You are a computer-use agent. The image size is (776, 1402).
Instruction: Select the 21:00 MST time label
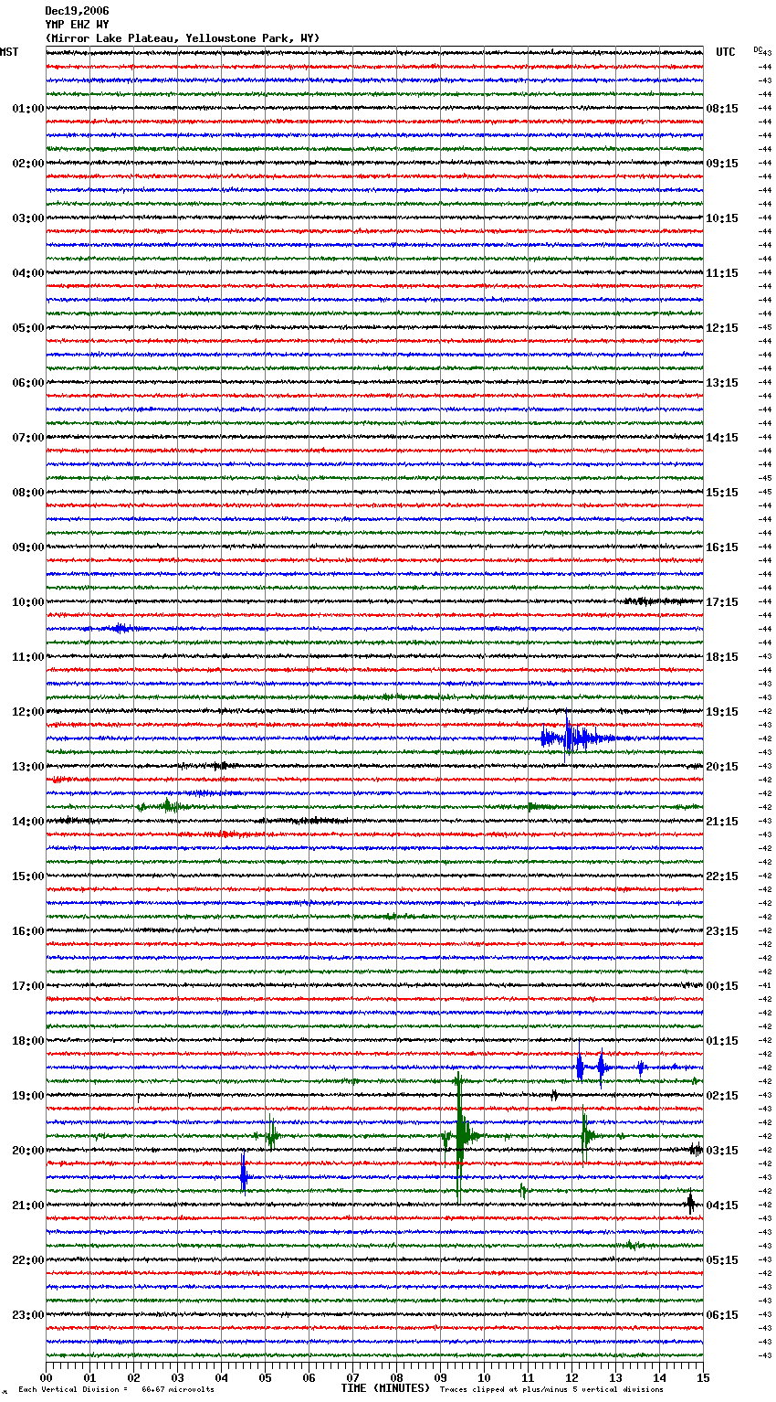[28, 1206]
